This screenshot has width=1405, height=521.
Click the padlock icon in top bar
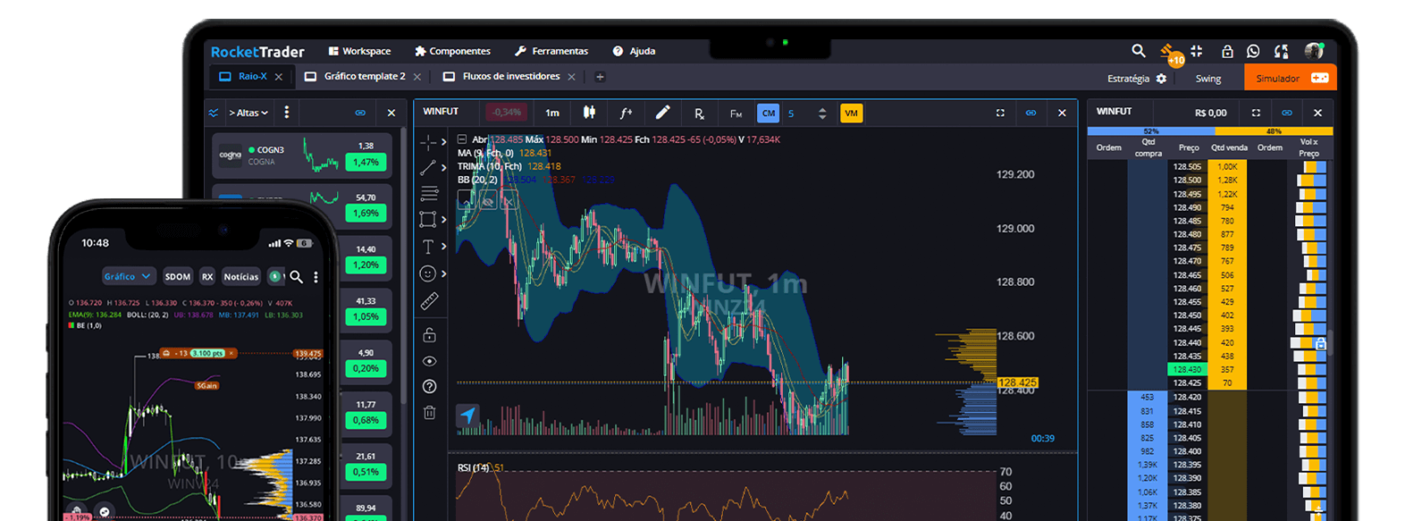pyautogui.click(x=1227, y=51)
